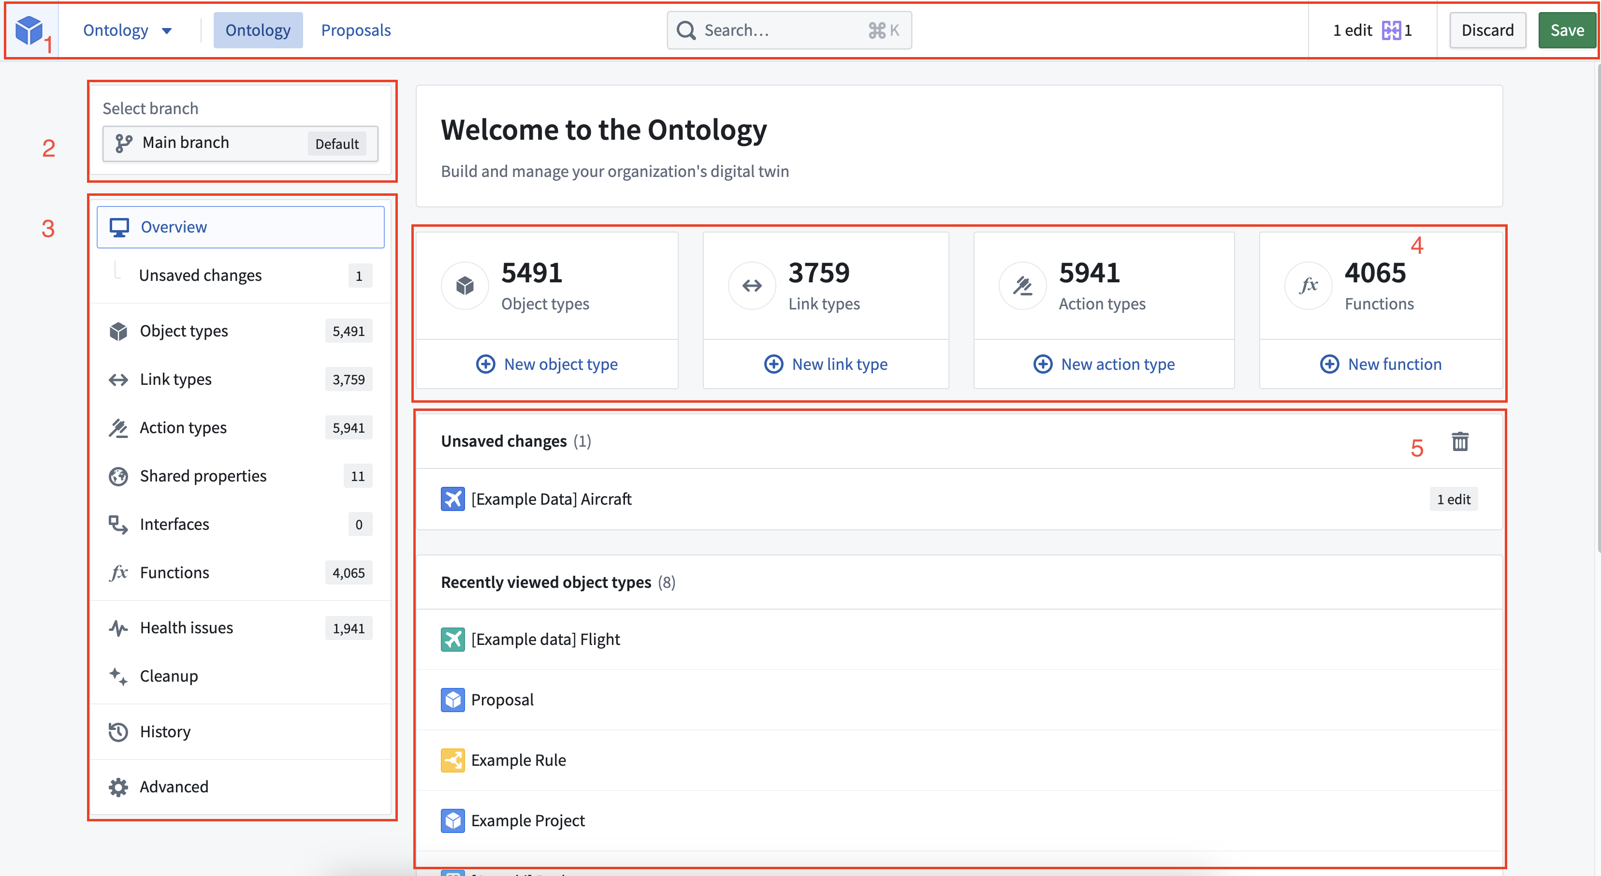Click the green Flight plane icon
The width and height of the screenshot is (1601, 876).
click(452, 639)
